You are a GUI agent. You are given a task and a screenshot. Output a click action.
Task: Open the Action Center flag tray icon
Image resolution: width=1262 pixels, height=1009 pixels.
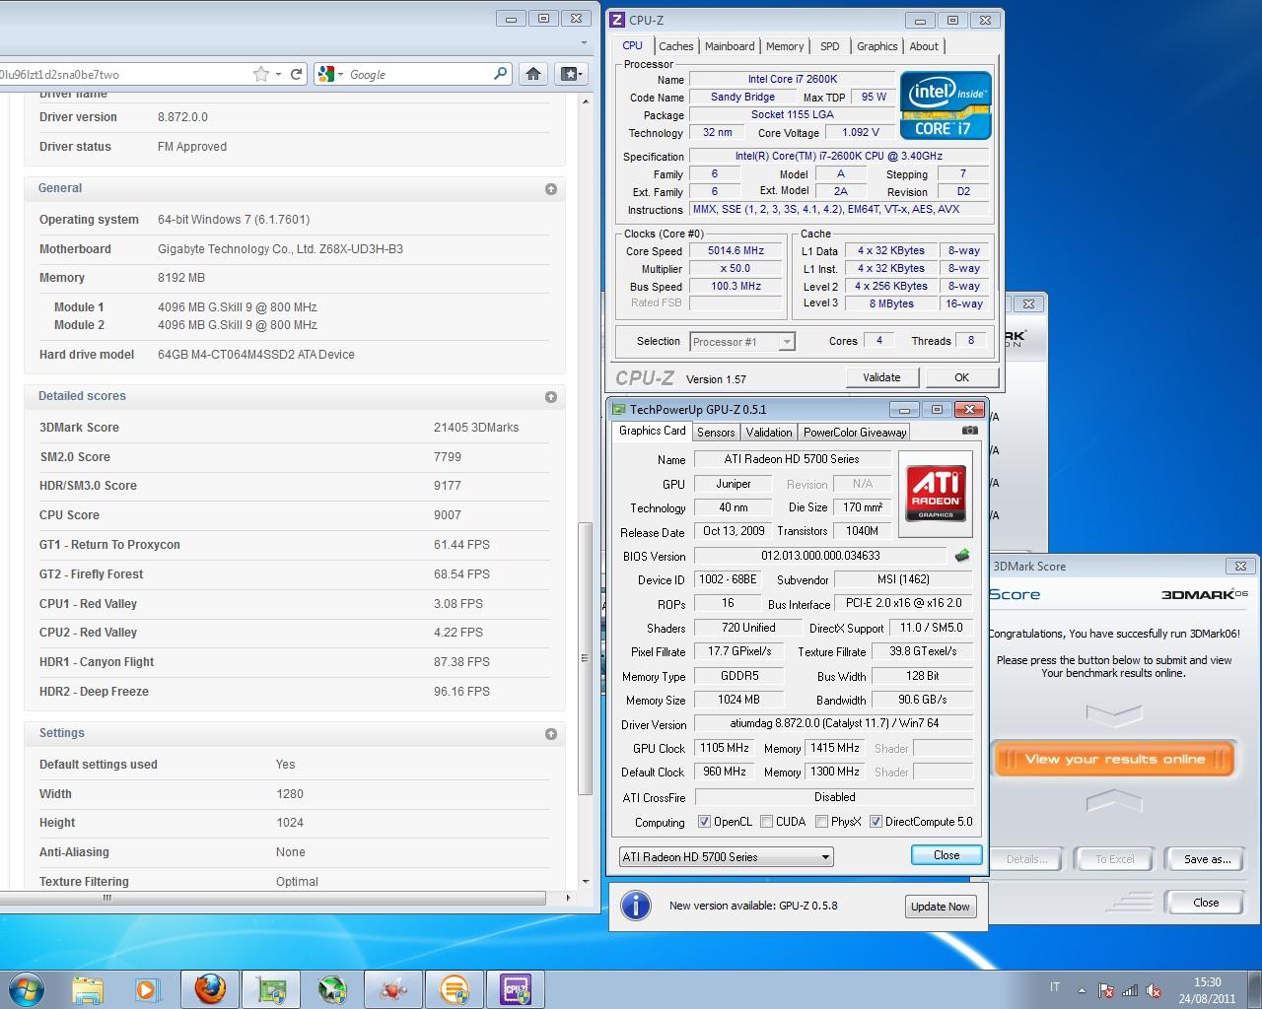(x=1106, y=991)
